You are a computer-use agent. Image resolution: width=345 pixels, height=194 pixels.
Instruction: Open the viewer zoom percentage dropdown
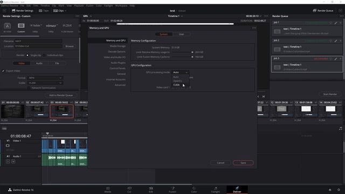point(87,16)
